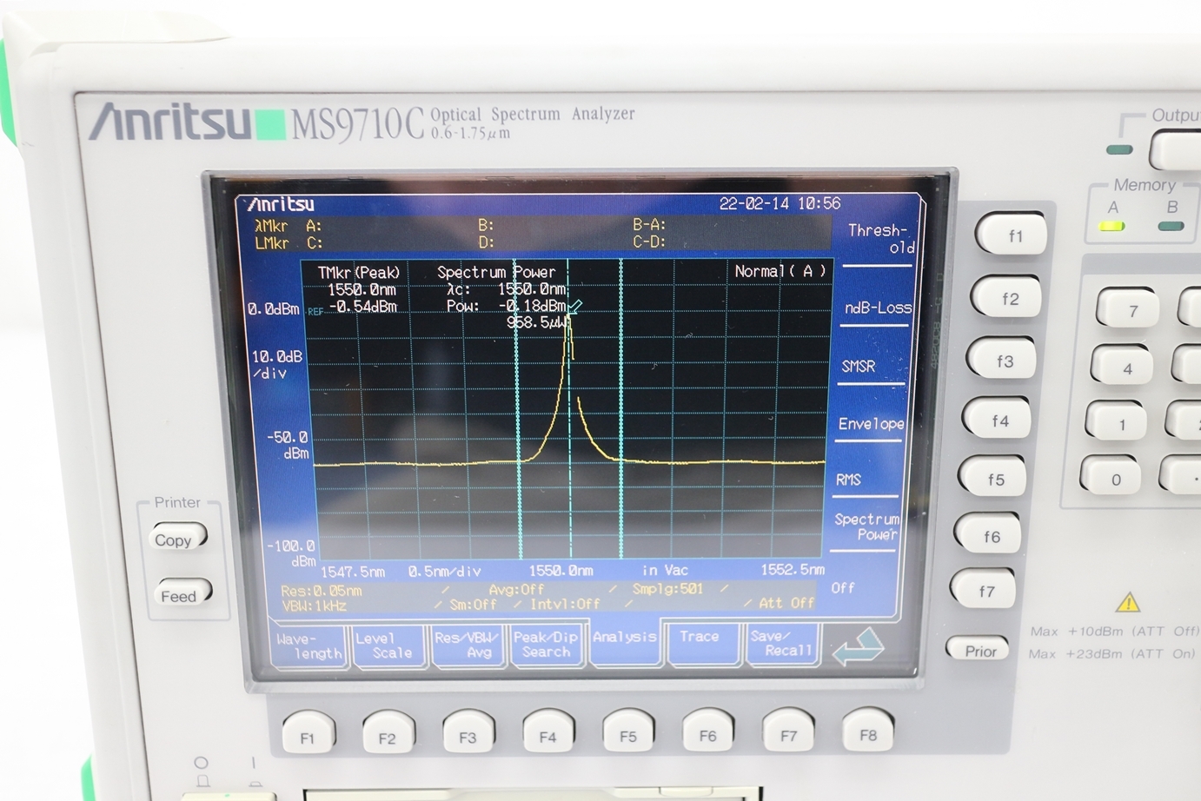Click the peak trace marker arrow
Screen dimensions: 1201x801
[574, 307]
